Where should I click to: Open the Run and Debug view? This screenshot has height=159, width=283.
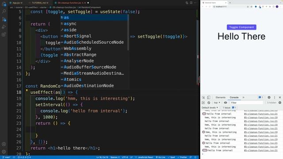[4, 26]
